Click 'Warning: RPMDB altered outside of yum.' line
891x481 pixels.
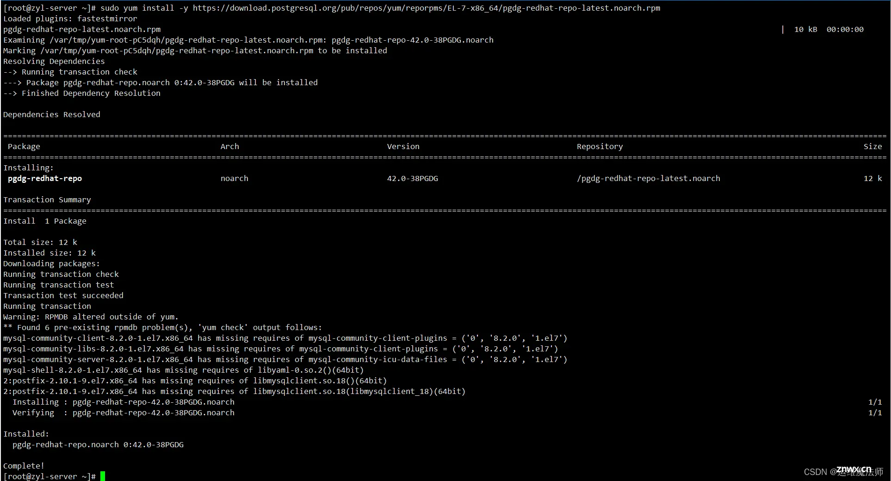pos(91,317)
